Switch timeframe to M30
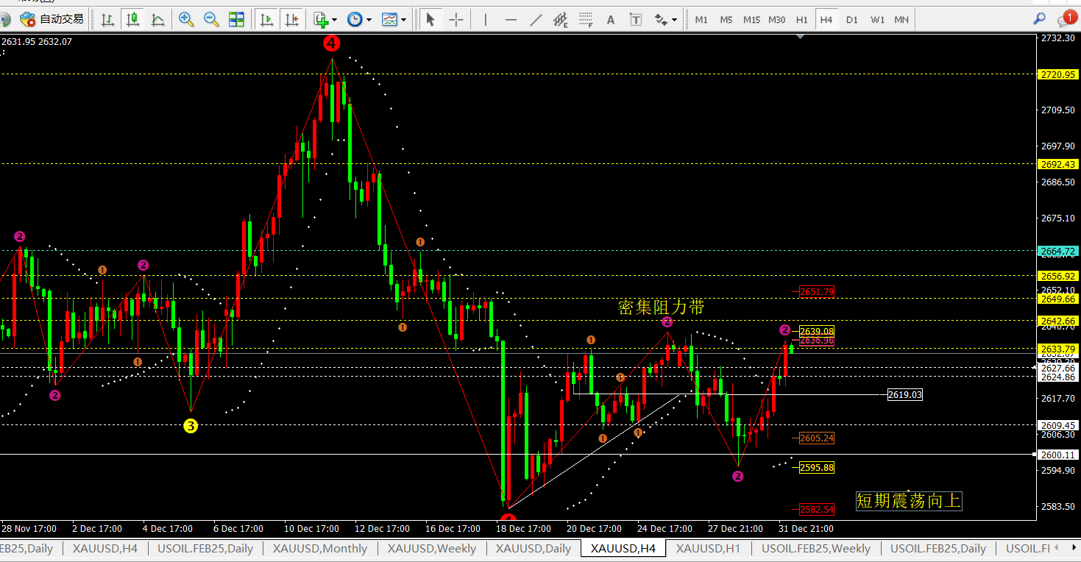1081x562 pixels. pos(776,20)
